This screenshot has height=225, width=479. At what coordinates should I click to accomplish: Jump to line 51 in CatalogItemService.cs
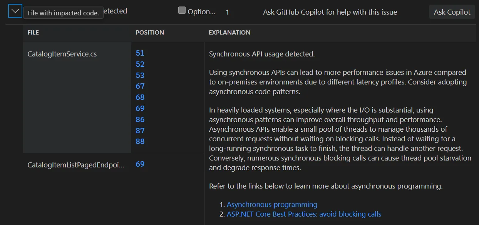click(140, 53)
